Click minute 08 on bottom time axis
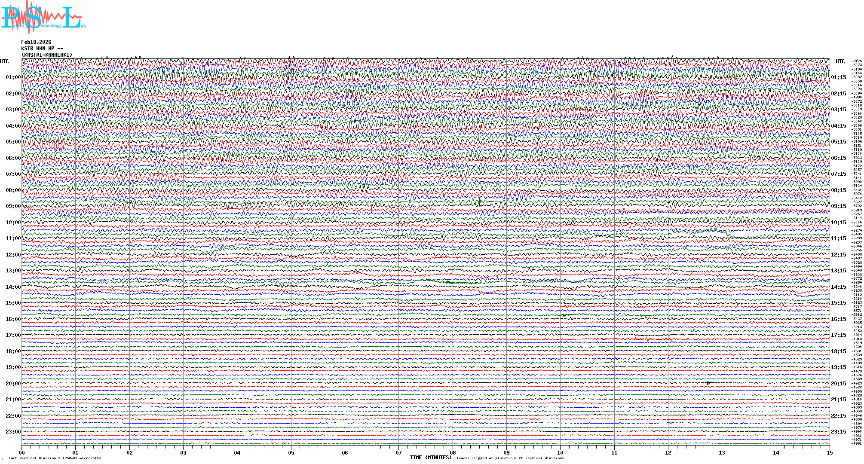Image resolution: width=864 pixels, height=464 pixels. 453,453
